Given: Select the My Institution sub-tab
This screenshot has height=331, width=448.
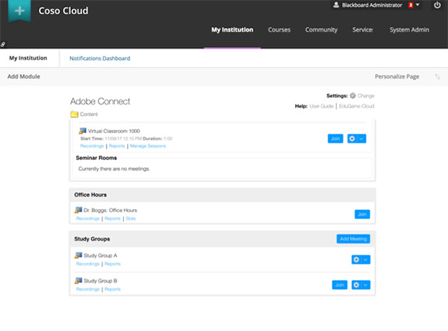Looking at the screenshot, I should tap(28, 58).
